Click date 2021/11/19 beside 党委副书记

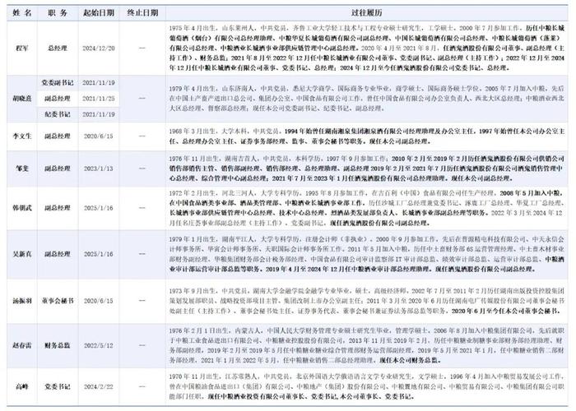click(x=99, y=82)
